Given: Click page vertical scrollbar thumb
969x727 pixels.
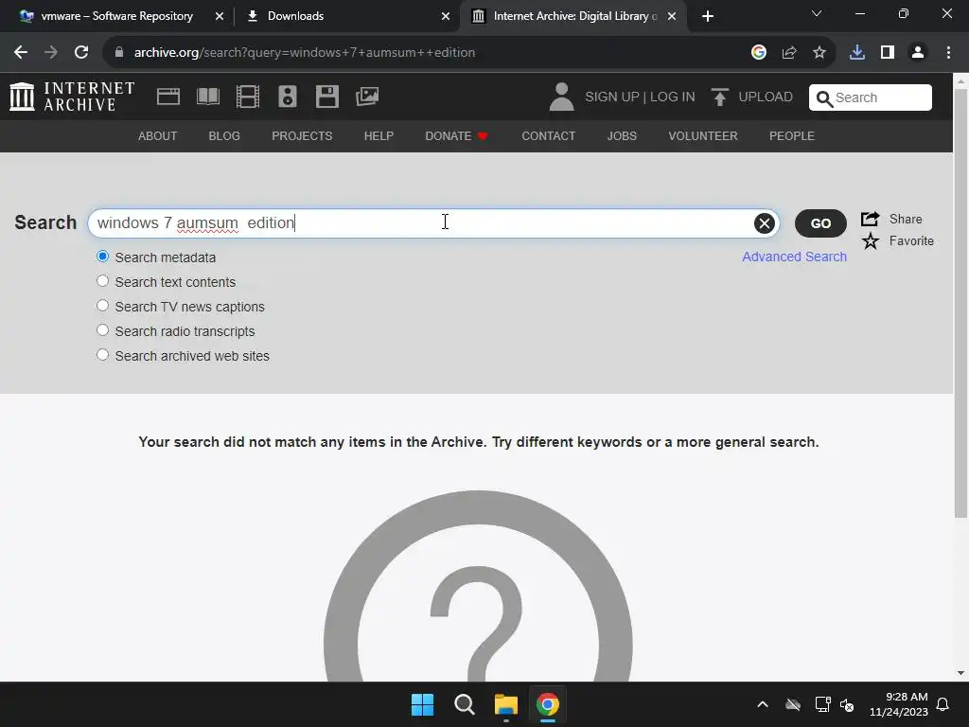Looking at the screenshot, I should point(960,303).
